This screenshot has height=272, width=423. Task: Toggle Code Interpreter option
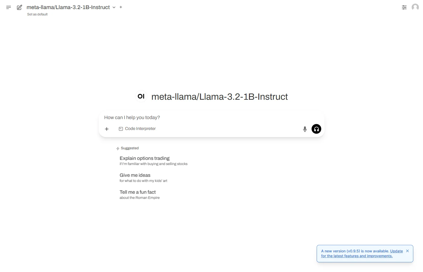pyautogui.click(x=137, y=129)
